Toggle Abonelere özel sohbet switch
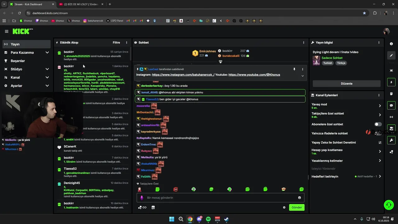Screen dimensions: 398x224 (378, 124)
